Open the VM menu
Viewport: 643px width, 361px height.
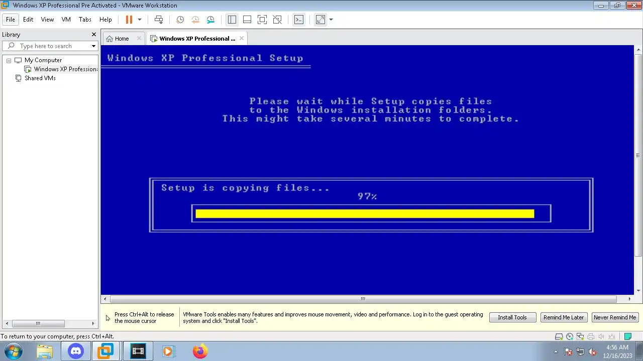coord(66,20)
